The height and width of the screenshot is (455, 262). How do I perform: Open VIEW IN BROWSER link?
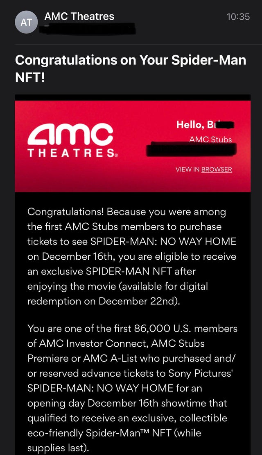point(203,169)
